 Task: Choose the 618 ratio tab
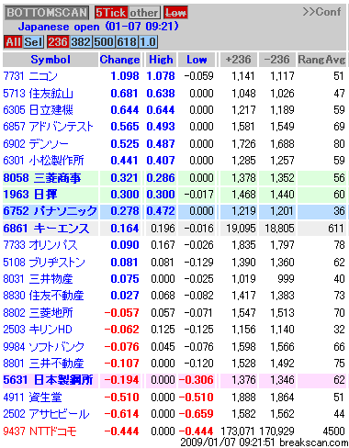coord(127,41)
